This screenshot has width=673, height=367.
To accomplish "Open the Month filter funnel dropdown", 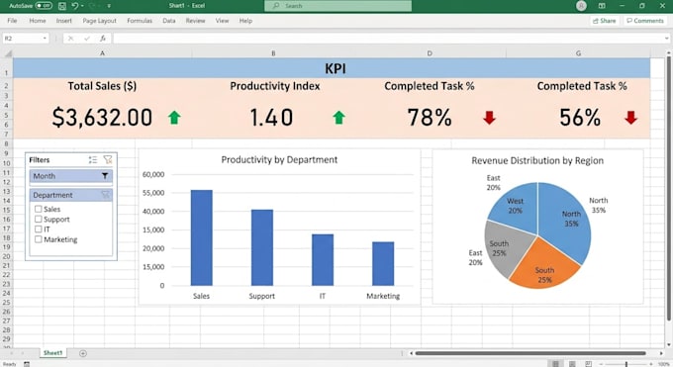I will point(105,176).
